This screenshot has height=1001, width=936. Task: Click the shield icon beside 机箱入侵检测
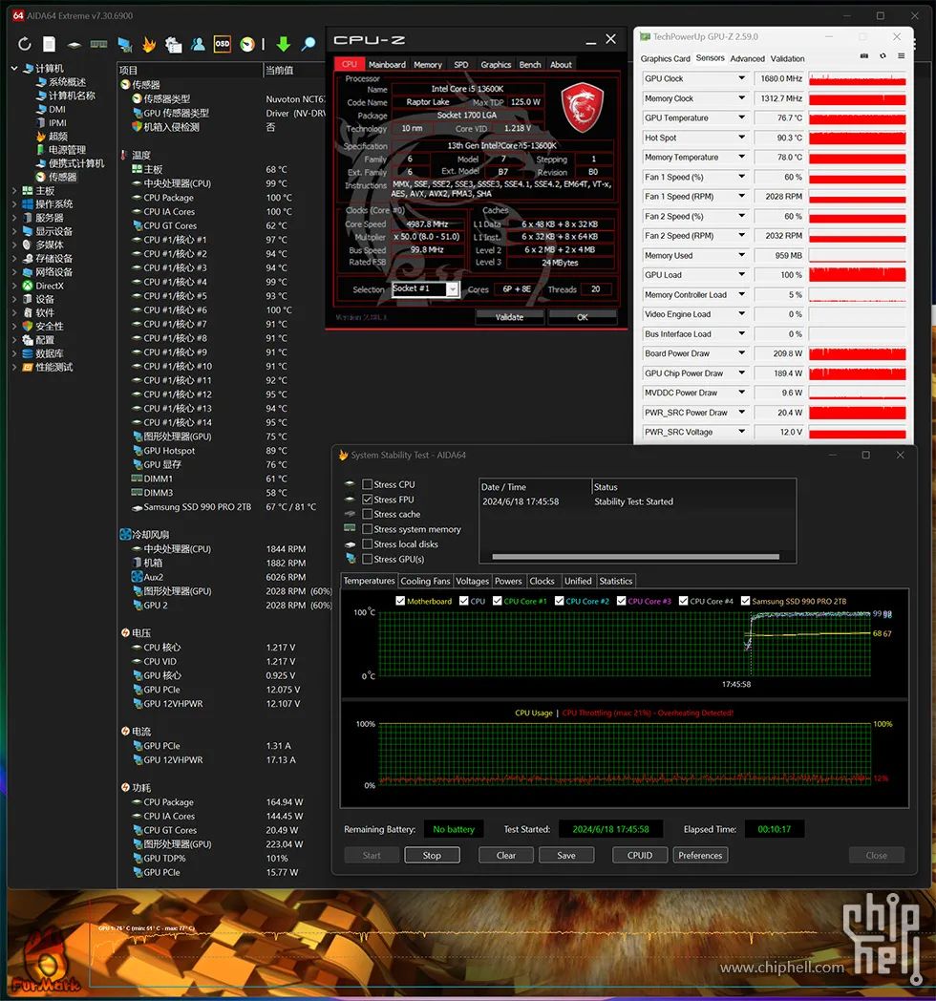(137, 127)
